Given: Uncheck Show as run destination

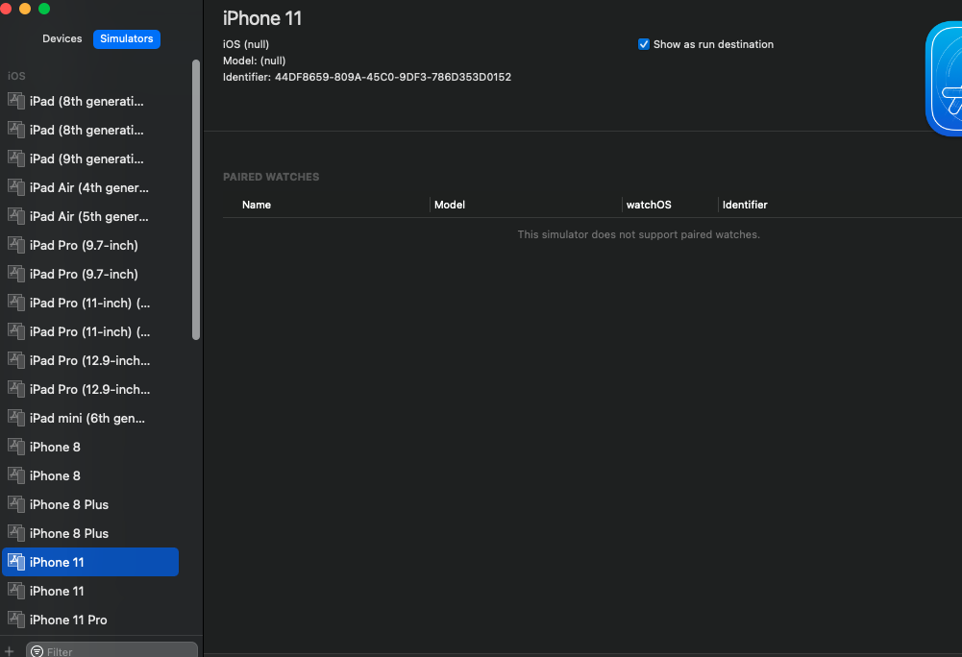Looking at the screenshot, I should 644,44.
